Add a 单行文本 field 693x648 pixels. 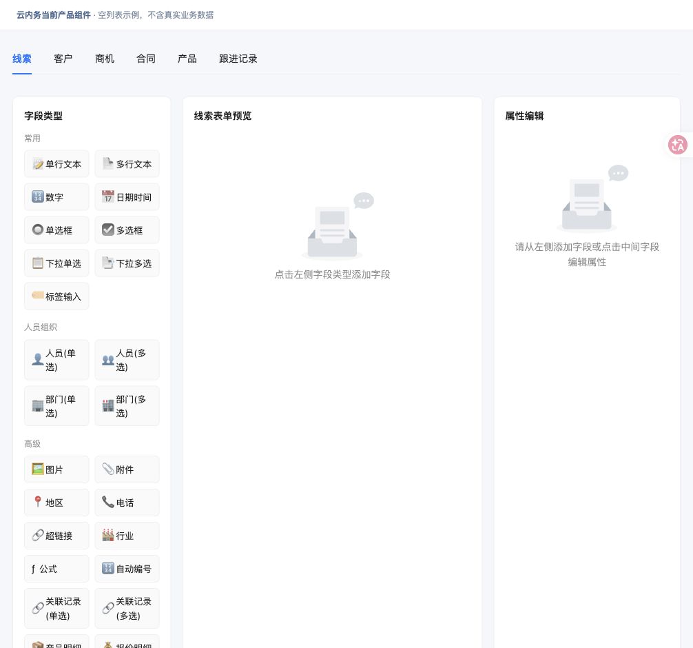(56, 164)
